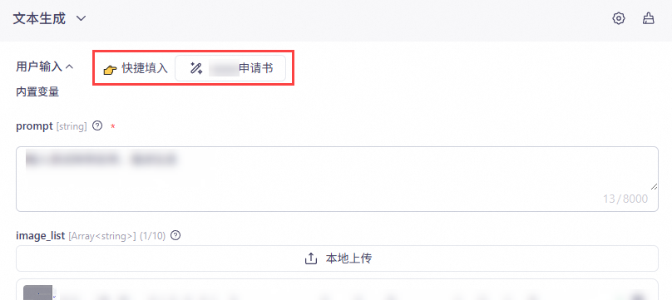672x300 pixels.
Task: Select the 用户输入 section label
Action: 39,66
